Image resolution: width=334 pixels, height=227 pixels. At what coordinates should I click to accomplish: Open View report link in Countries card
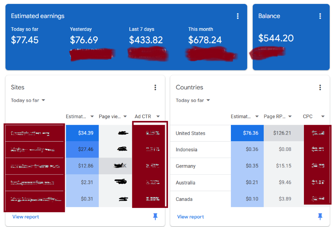point(191,217)
